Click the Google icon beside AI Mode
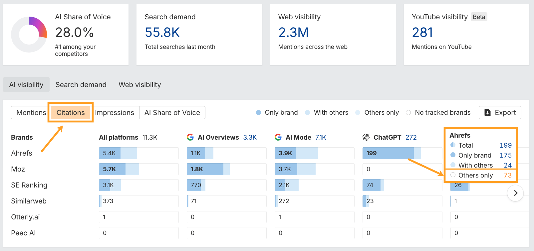The height and width of the screenshot is (251, 534). pos(278,137)
